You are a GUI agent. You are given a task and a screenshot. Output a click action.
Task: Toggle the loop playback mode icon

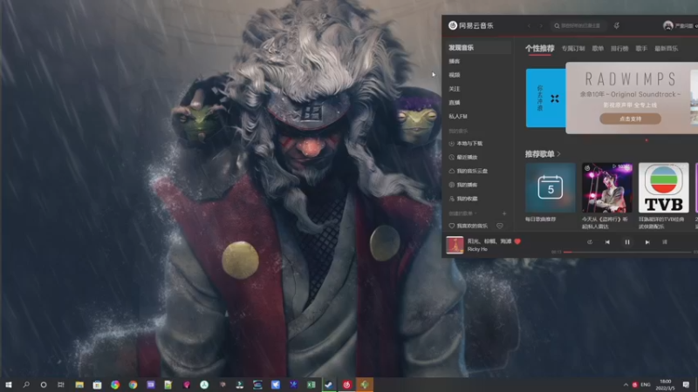[590, 242]
